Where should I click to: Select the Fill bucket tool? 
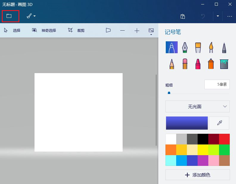(224, 64)
